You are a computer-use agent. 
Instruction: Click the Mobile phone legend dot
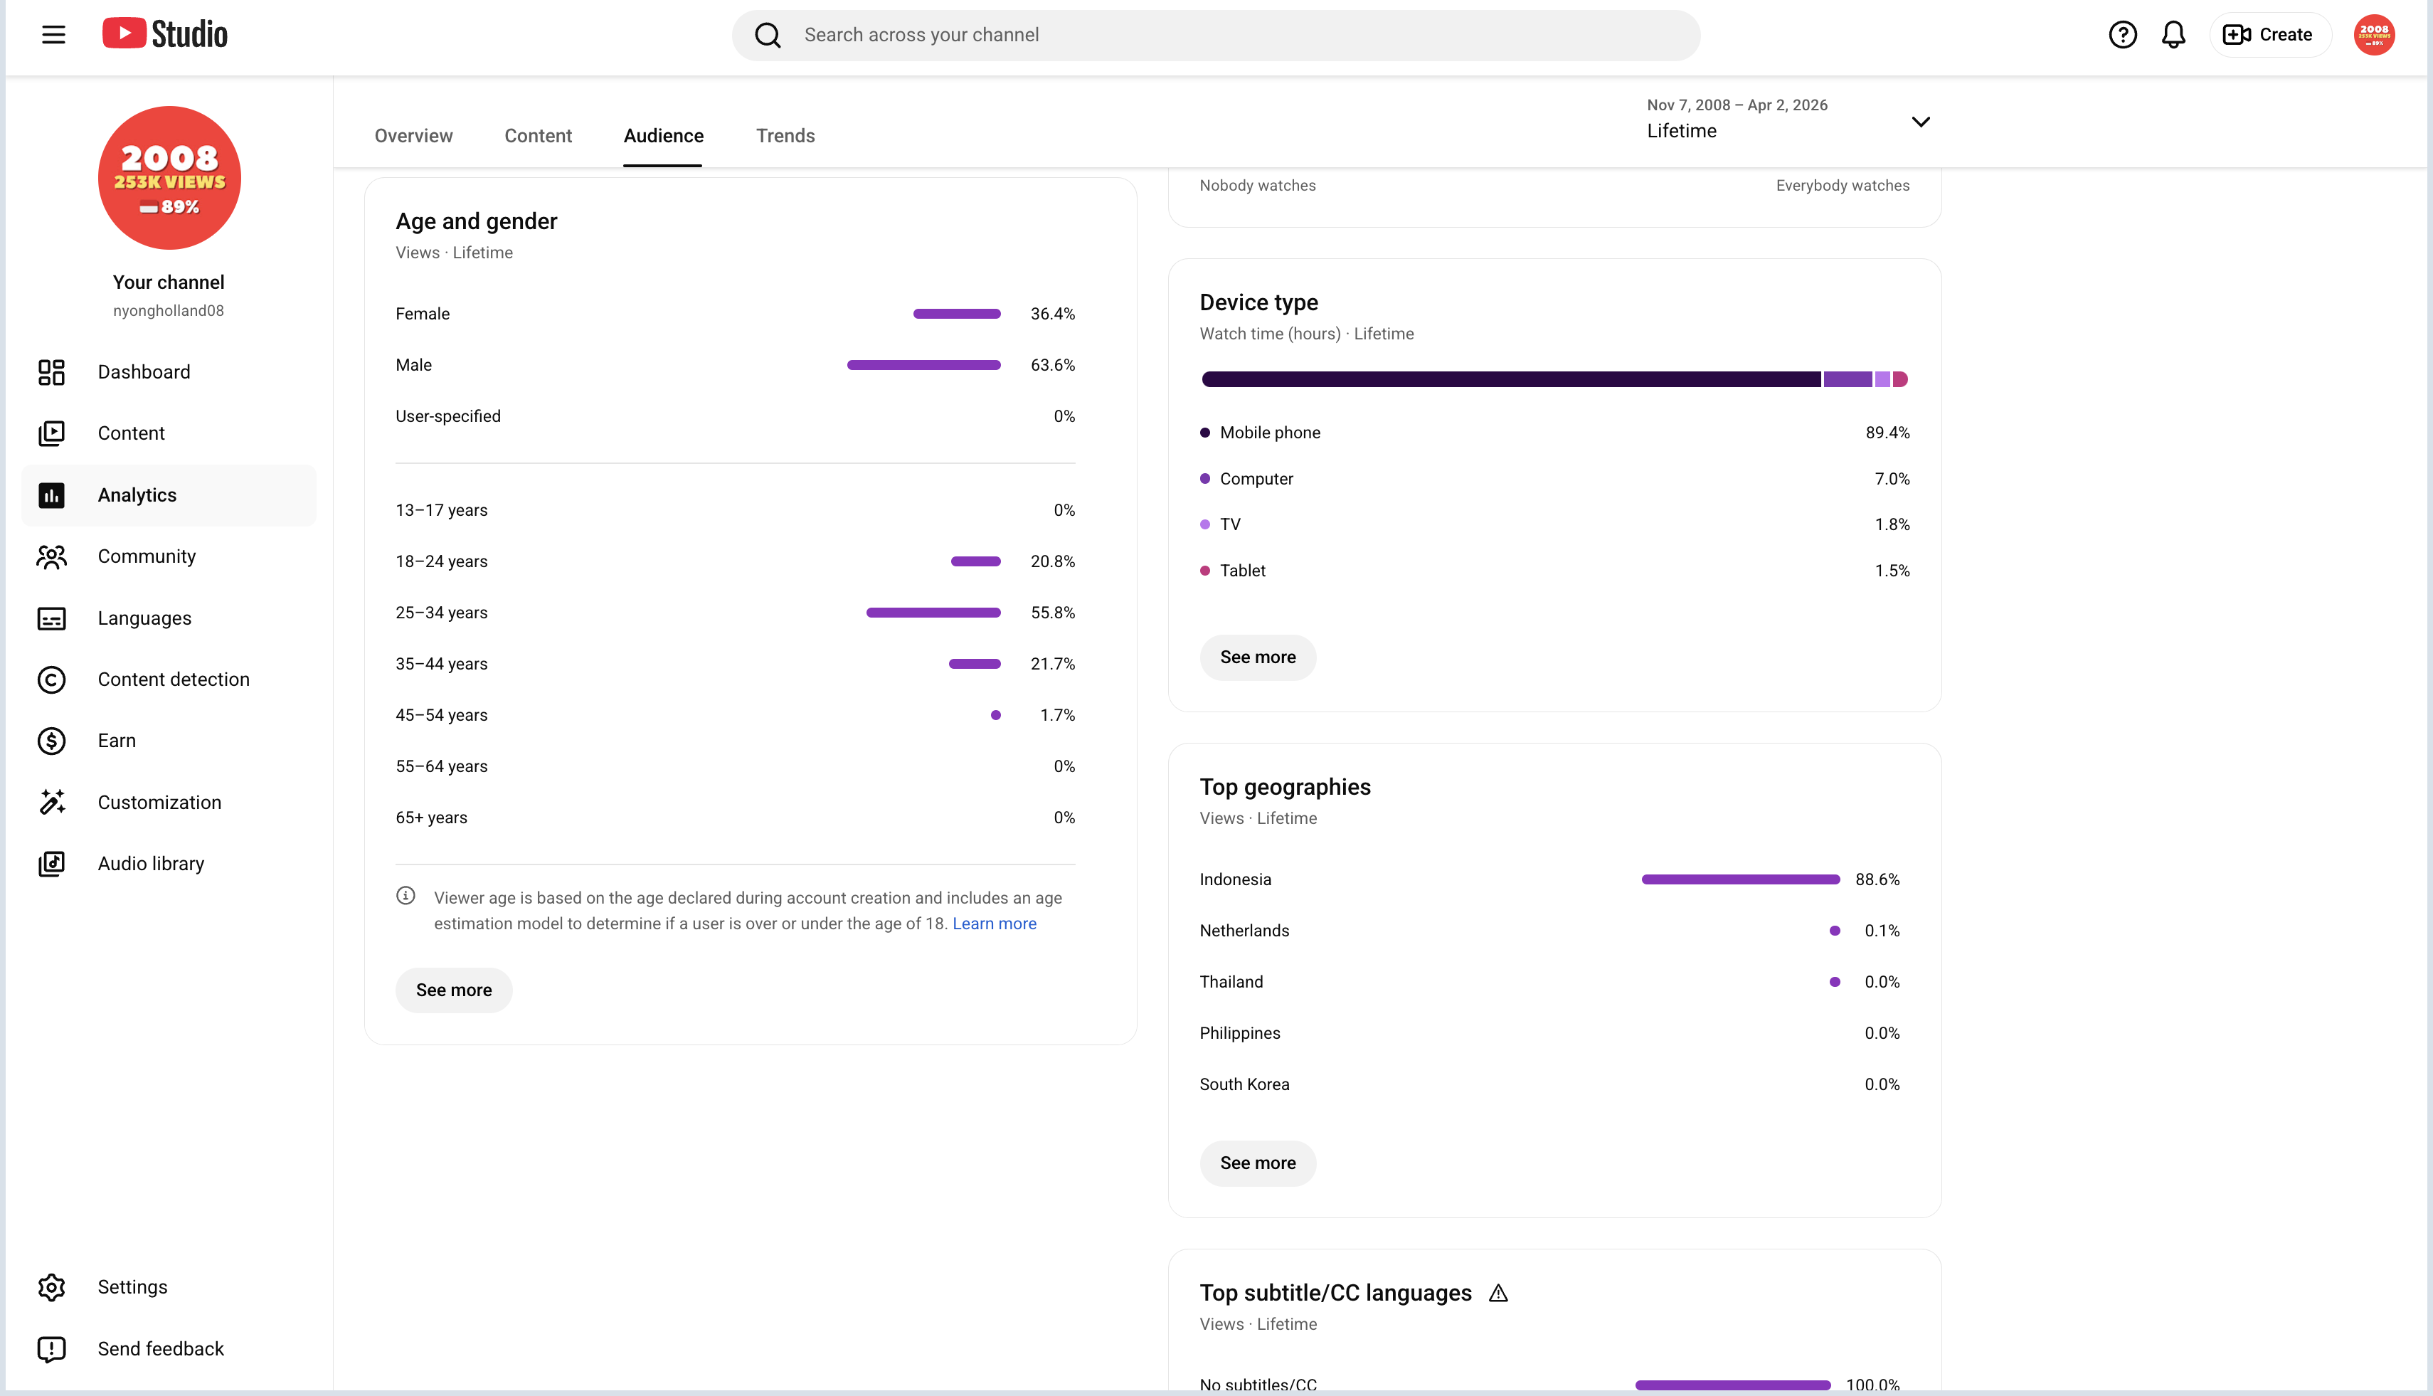(x=1205, y=433)
